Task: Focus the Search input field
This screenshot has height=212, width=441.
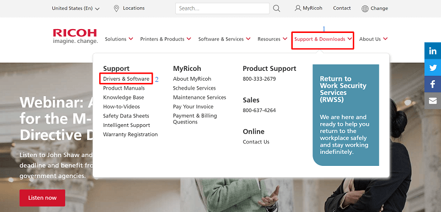Action: (x=222, y=8)
